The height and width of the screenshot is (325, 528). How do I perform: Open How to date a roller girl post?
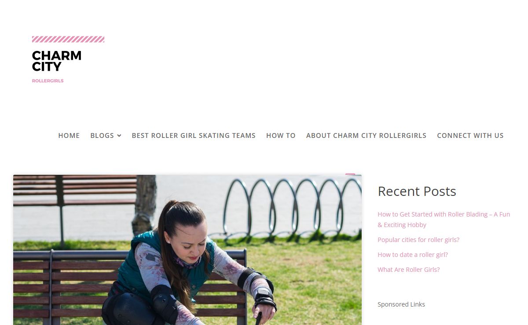pyautogui.click(x=413, y=255)
